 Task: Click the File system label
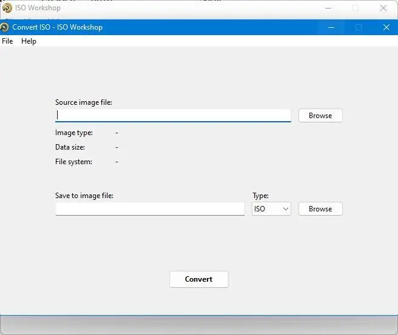tap(73, 162)
